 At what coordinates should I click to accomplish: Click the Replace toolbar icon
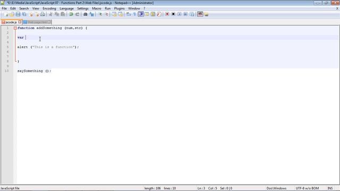pyautogui.click(x=91, y=14)
